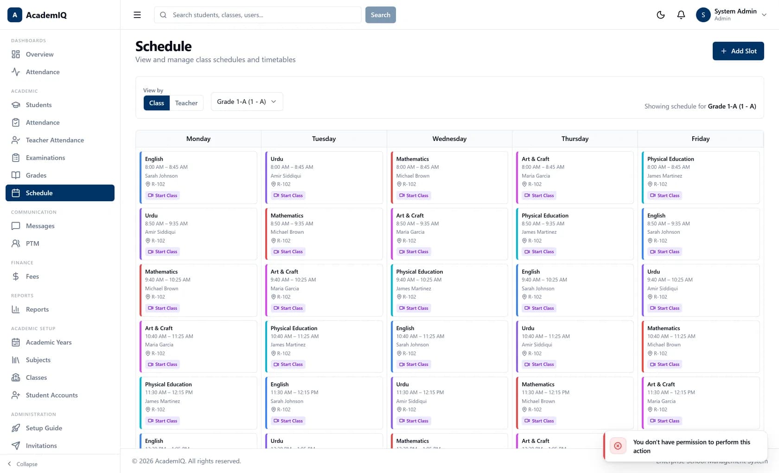Select Schedule in the sidebar
The height and width of the screenshot is (473, 779).
[60, 193]
